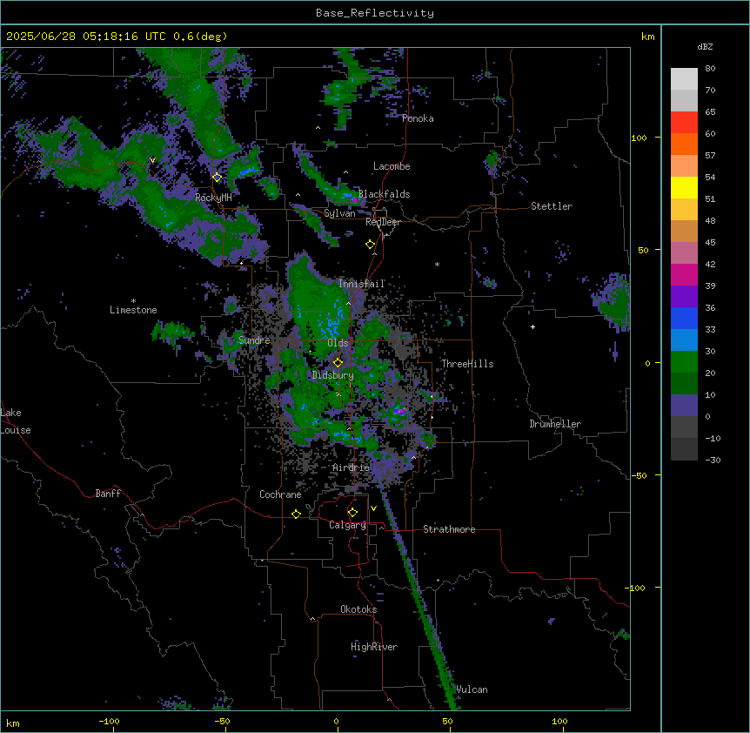Click the 65 dBZ red legend swatch
Screen dimensions: 750x733
pos(684,123)
